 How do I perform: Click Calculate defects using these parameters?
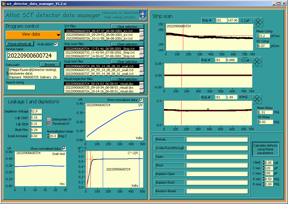(x=265, y=149)
